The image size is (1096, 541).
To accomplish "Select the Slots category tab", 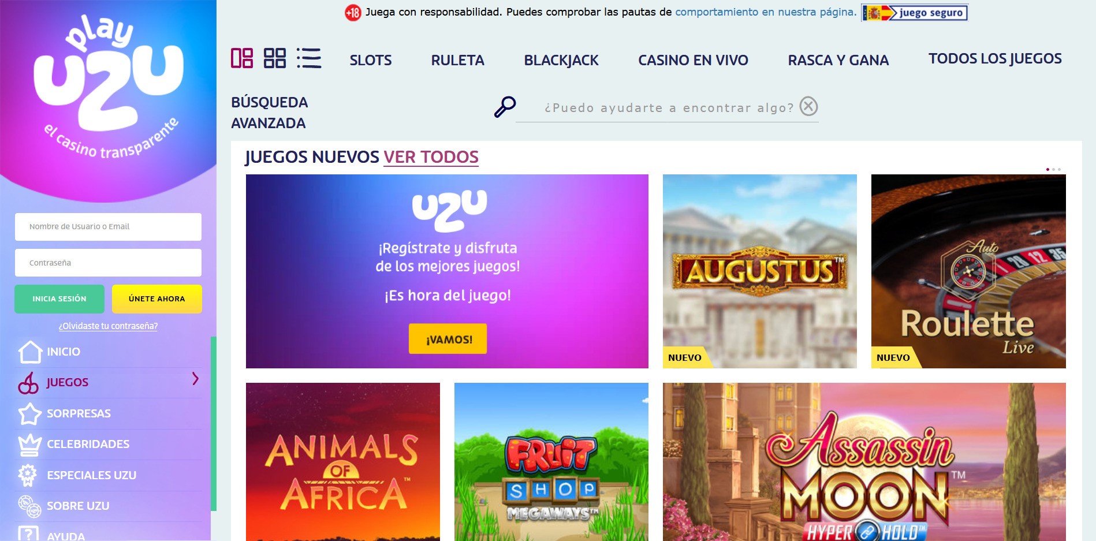I will click(x=371, y=60).
